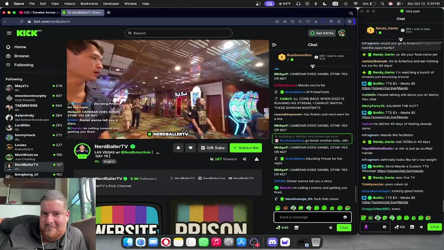Open WhatsApp from the Dock
Viewport: 444px width, 250px height.
click(204, 242)
